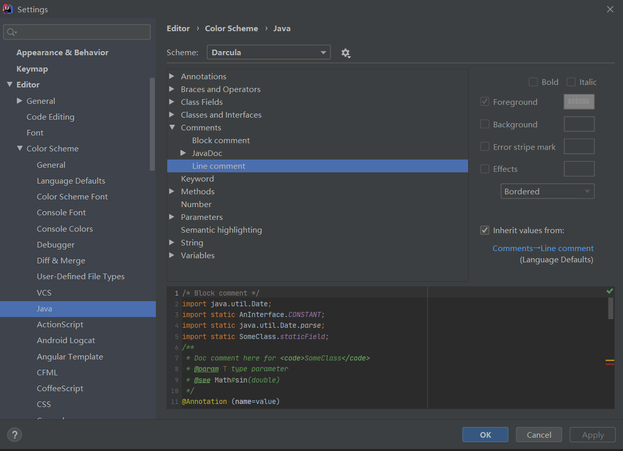Image resolution: width=623 pixels, height=451 pixels.
Task: Expand the JavaDoc tree node arrow
Action: (x=183, y=153)
